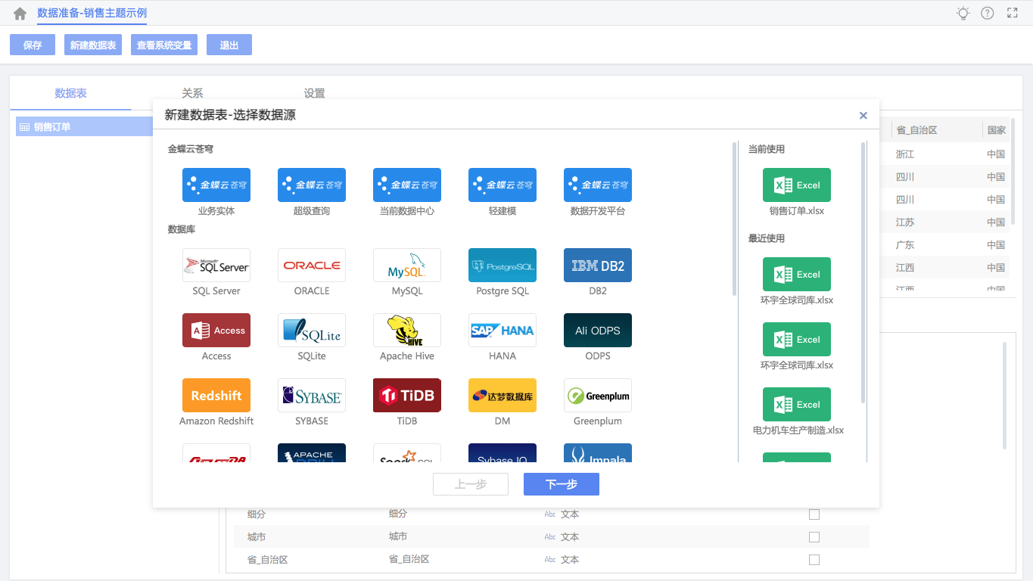
Task: Choose the 数据开发平台 data source
Action: coord(598,185)
